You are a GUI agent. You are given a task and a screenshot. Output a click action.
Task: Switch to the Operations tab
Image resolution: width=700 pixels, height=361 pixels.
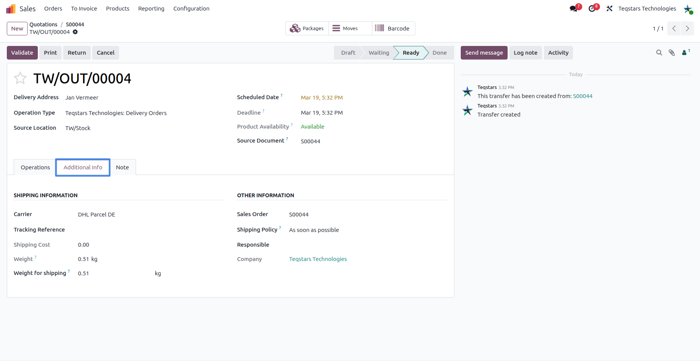[35, 167]
